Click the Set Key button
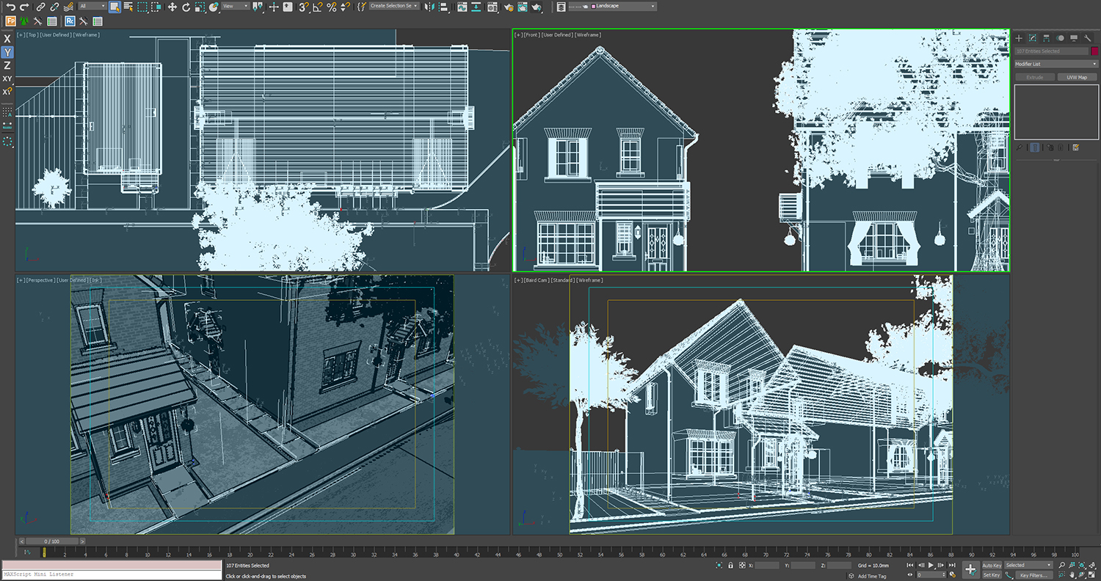The height and width of the screenshot is (581, 1101). [x=992, y=575]
